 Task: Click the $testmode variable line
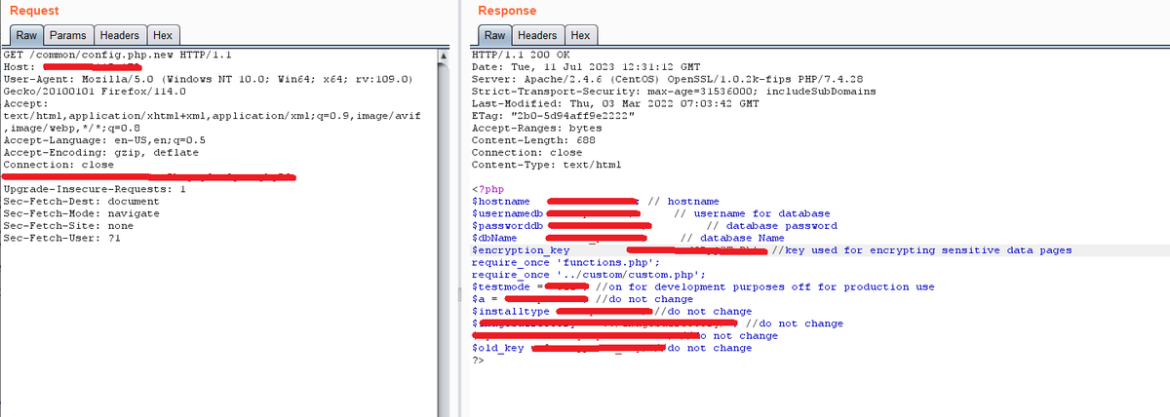(702, 286)
